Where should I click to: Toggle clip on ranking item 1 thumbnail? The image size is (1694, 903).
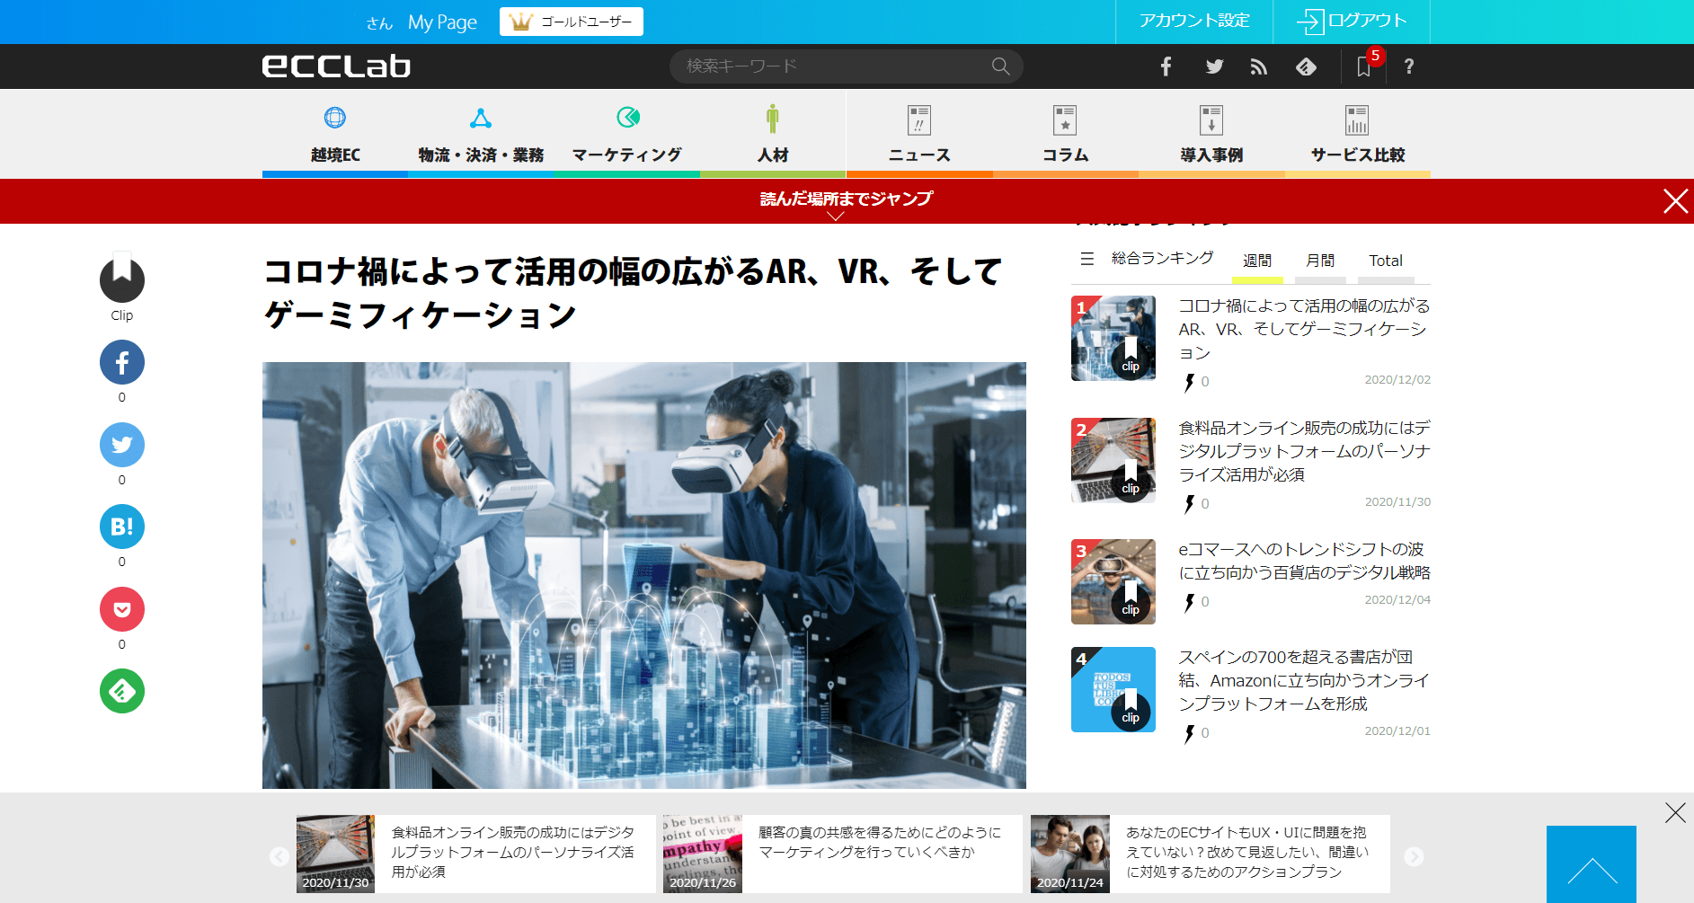point(1131,358)
